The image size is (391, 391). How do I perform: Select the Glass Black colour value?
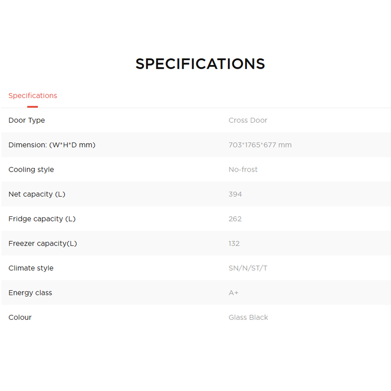(x=248, y=317)
